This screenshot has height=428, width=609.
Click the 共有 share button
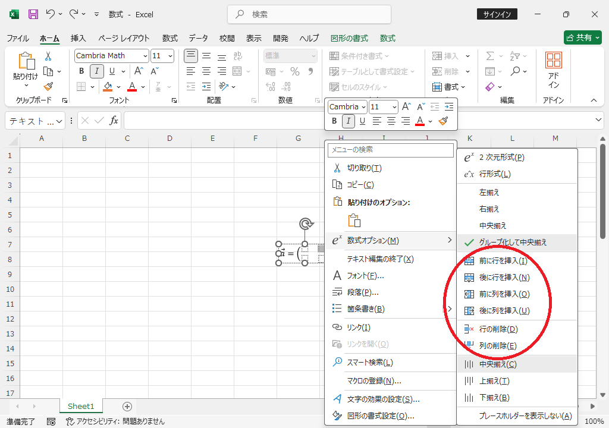[583, 37]
